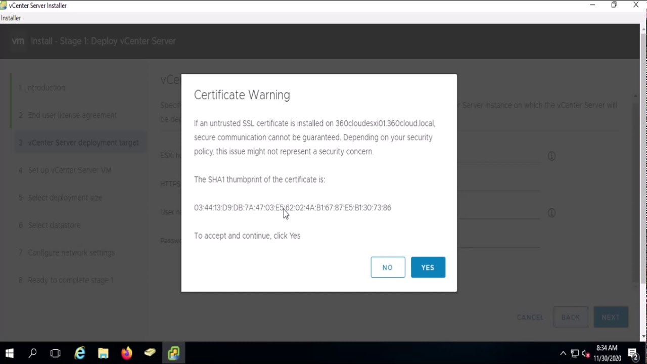The width and height of the screenshot is (647, 364).
Task: Launch Internet Explorer from taskbar
Action: [80, 353]
